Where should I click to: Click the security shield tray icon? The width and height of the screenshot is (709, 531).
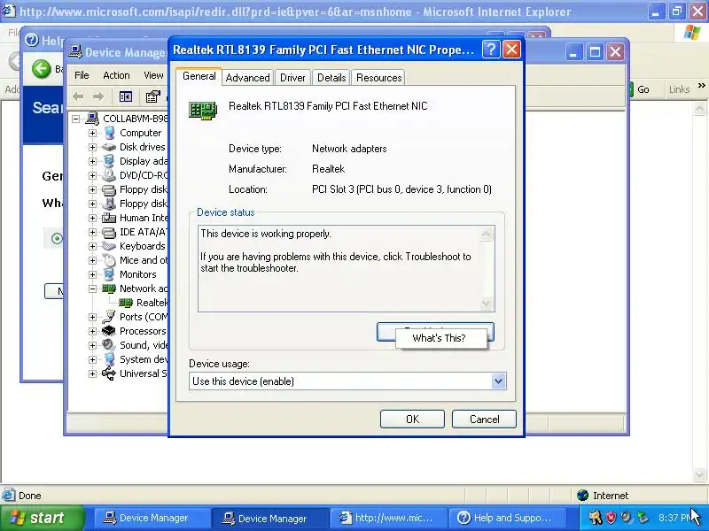click(611, 518)
